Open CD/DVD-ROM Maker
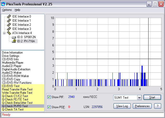The image size is (165, 118). pos(15,76)
